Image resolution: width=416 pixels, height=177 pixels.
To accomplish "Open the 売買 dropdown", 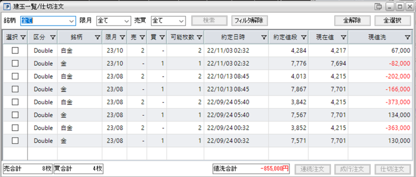I will (x=168, y=21).
